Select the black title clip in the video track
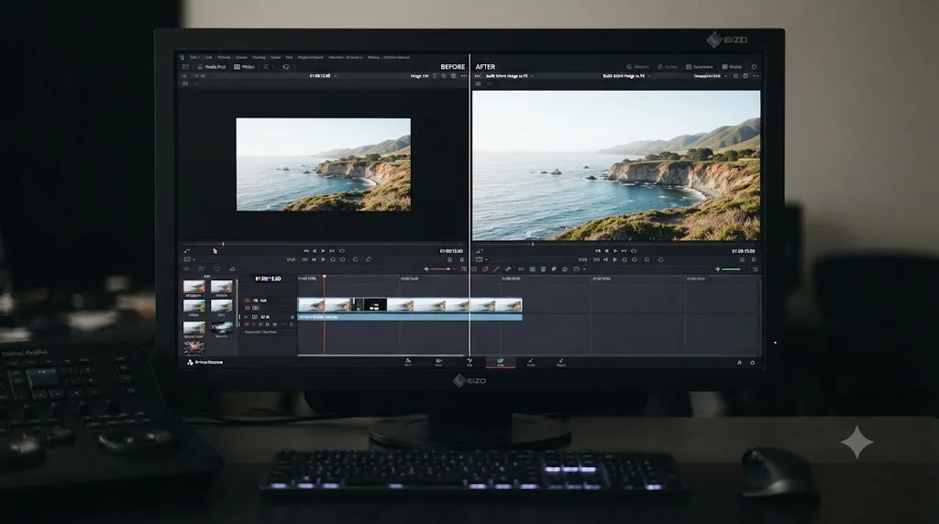Screen dimensions: 939x524 (x=375, y=305)
